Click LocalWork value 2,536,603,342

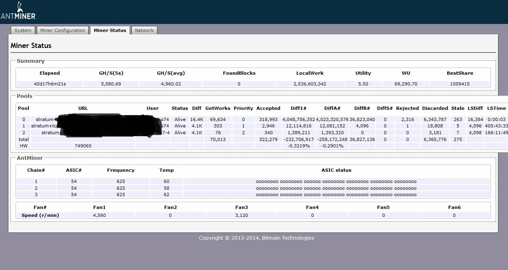(x=310, y=84)
